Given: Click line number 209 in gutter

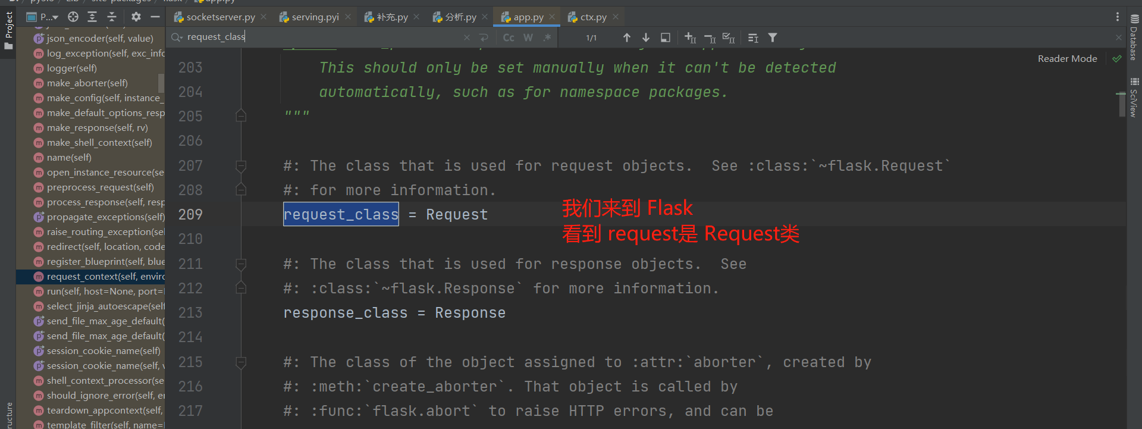Looking at the screenshot, I should pos(190,214).
